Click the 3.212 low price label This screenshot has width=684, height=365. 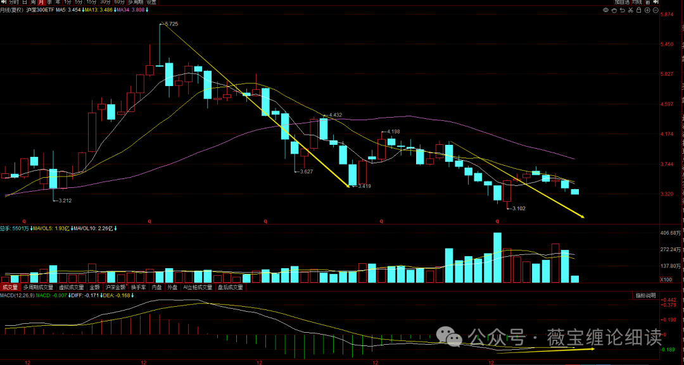click(65, 201)
